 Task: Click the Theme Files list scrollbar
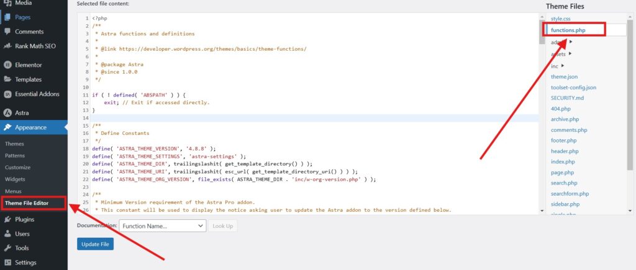click(x=630, y=95)
